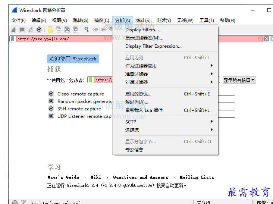The height and width of the screenshot is (204, 273).
Task: Select UDP Listener remote capture row
Action: click(85, 116)
